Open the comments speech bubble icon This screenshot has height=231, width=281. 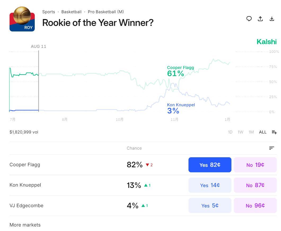coord(249,19)
